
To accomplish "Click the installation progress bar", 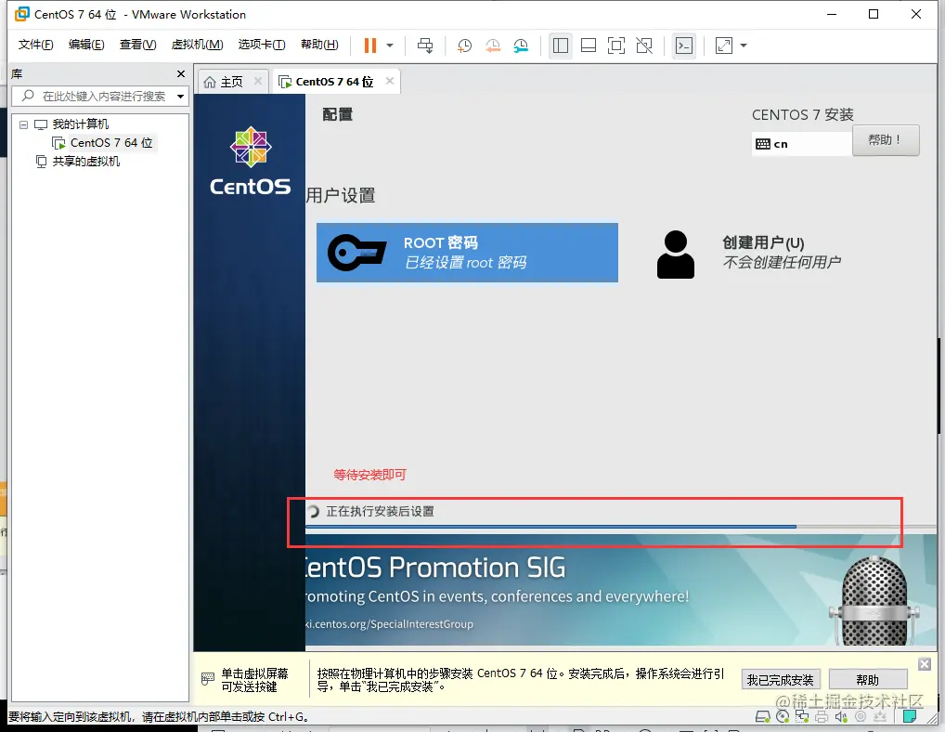I will pos(620,527).
